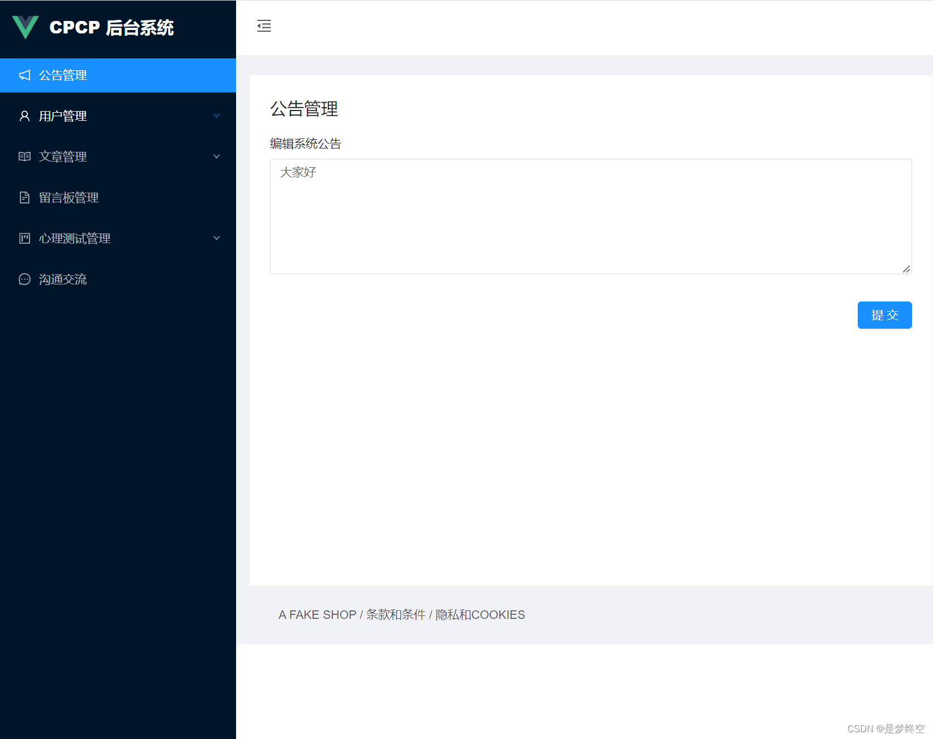The height and width of the screenshot is (739, 933).
Task: Click the board icon beside 心理测试管理
Action: coord(24,239)
